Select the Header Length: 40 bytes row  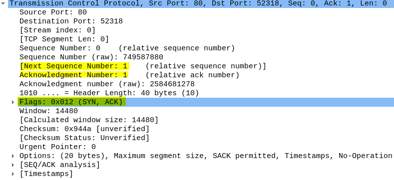click(109, 93)
